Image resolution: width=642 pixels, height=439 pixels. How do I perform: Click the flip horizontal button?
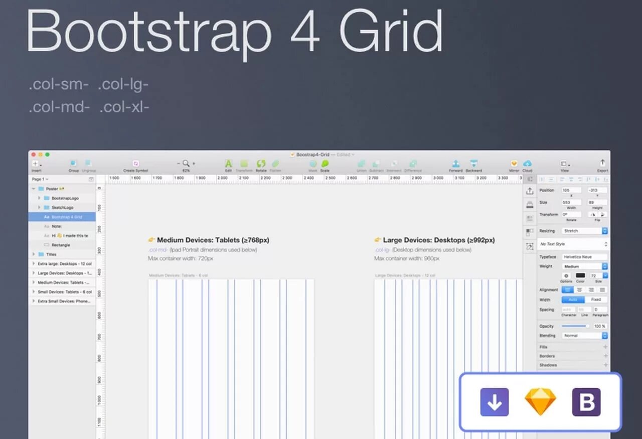point(593,214)
